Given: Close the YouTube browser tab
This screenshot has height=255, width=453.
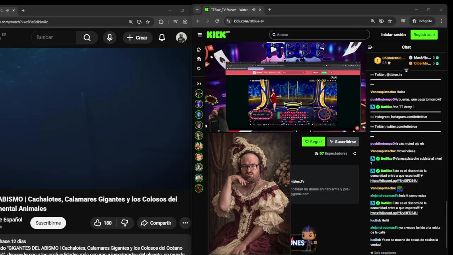Looking at the screenshot, I should [x=13, y=10].
